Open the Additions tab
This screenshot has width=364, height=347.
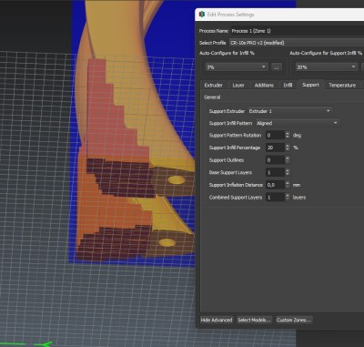264,86
